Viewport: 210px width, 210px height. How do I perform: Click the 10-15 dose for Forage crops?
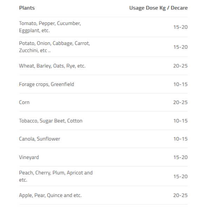[181, 84]
